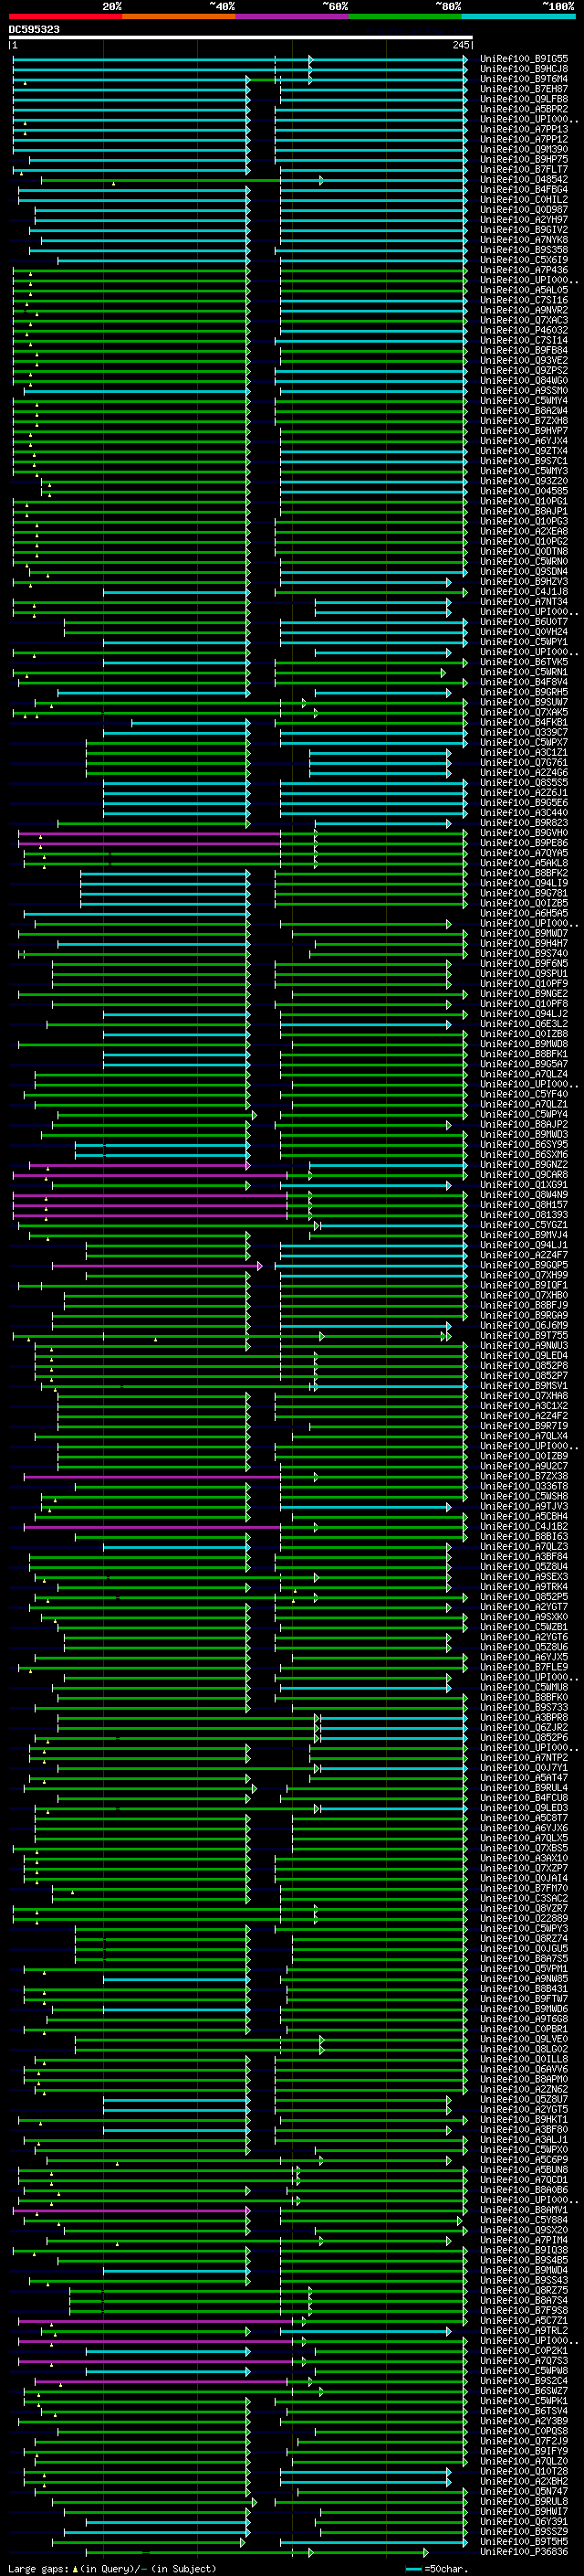Select the UniRef100_C0HIL2 label
Viewport: 584px width, 2576px height.
pyautogui.click(x=524, y=200)
